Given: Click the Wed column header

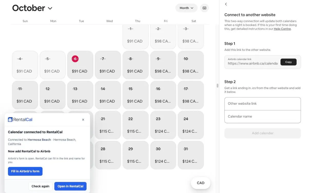Looking at the screenshot, I should (x=109, y=21).
